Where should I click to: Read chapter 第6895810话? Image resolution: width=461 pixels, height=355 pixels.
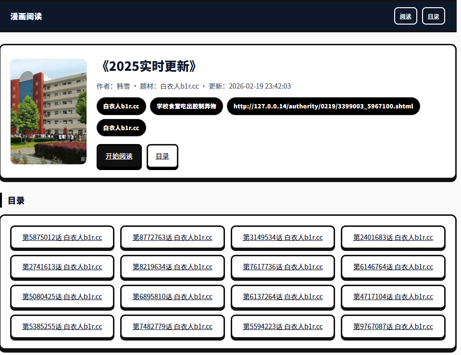point(172,297)
